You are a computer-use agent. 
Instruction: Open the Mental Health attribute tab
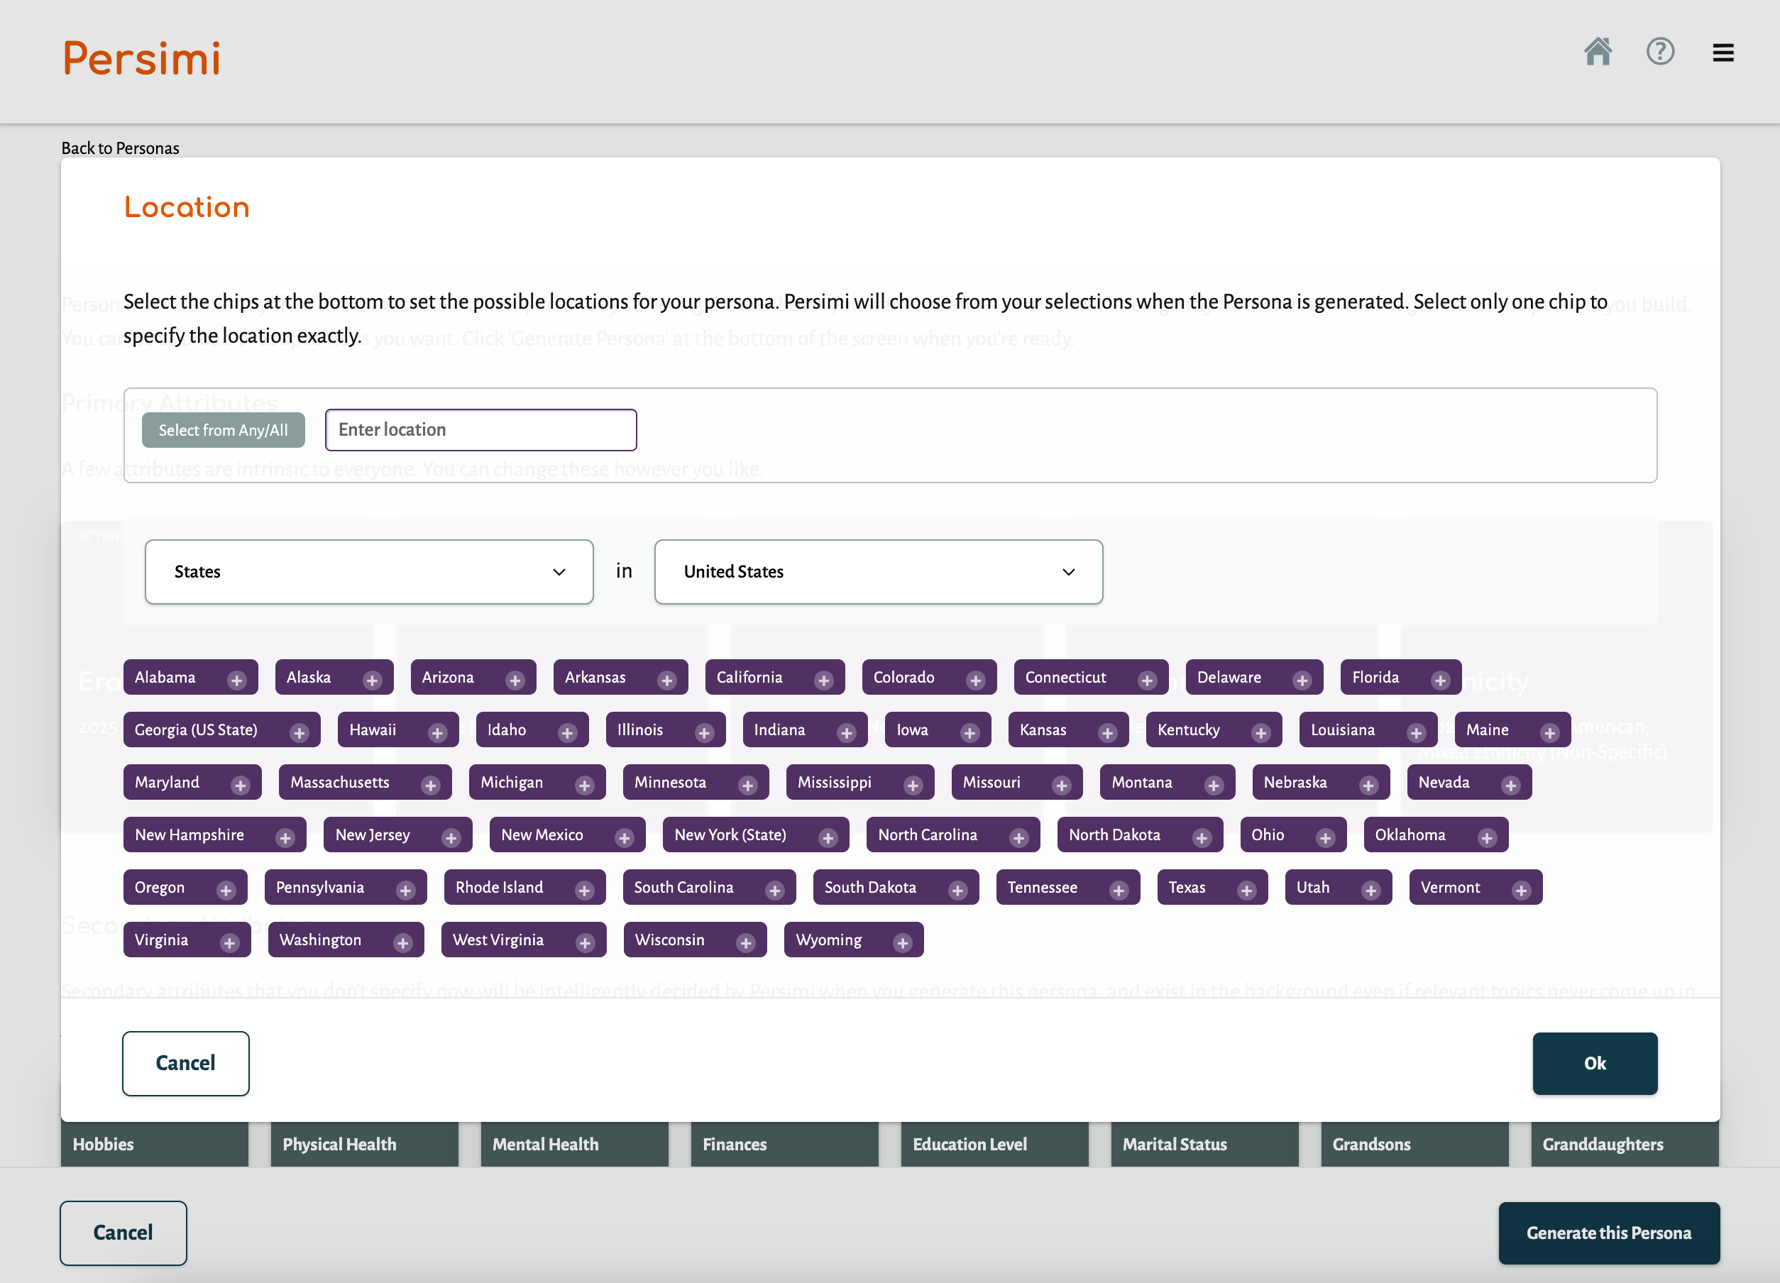(x=574, y=1144)
